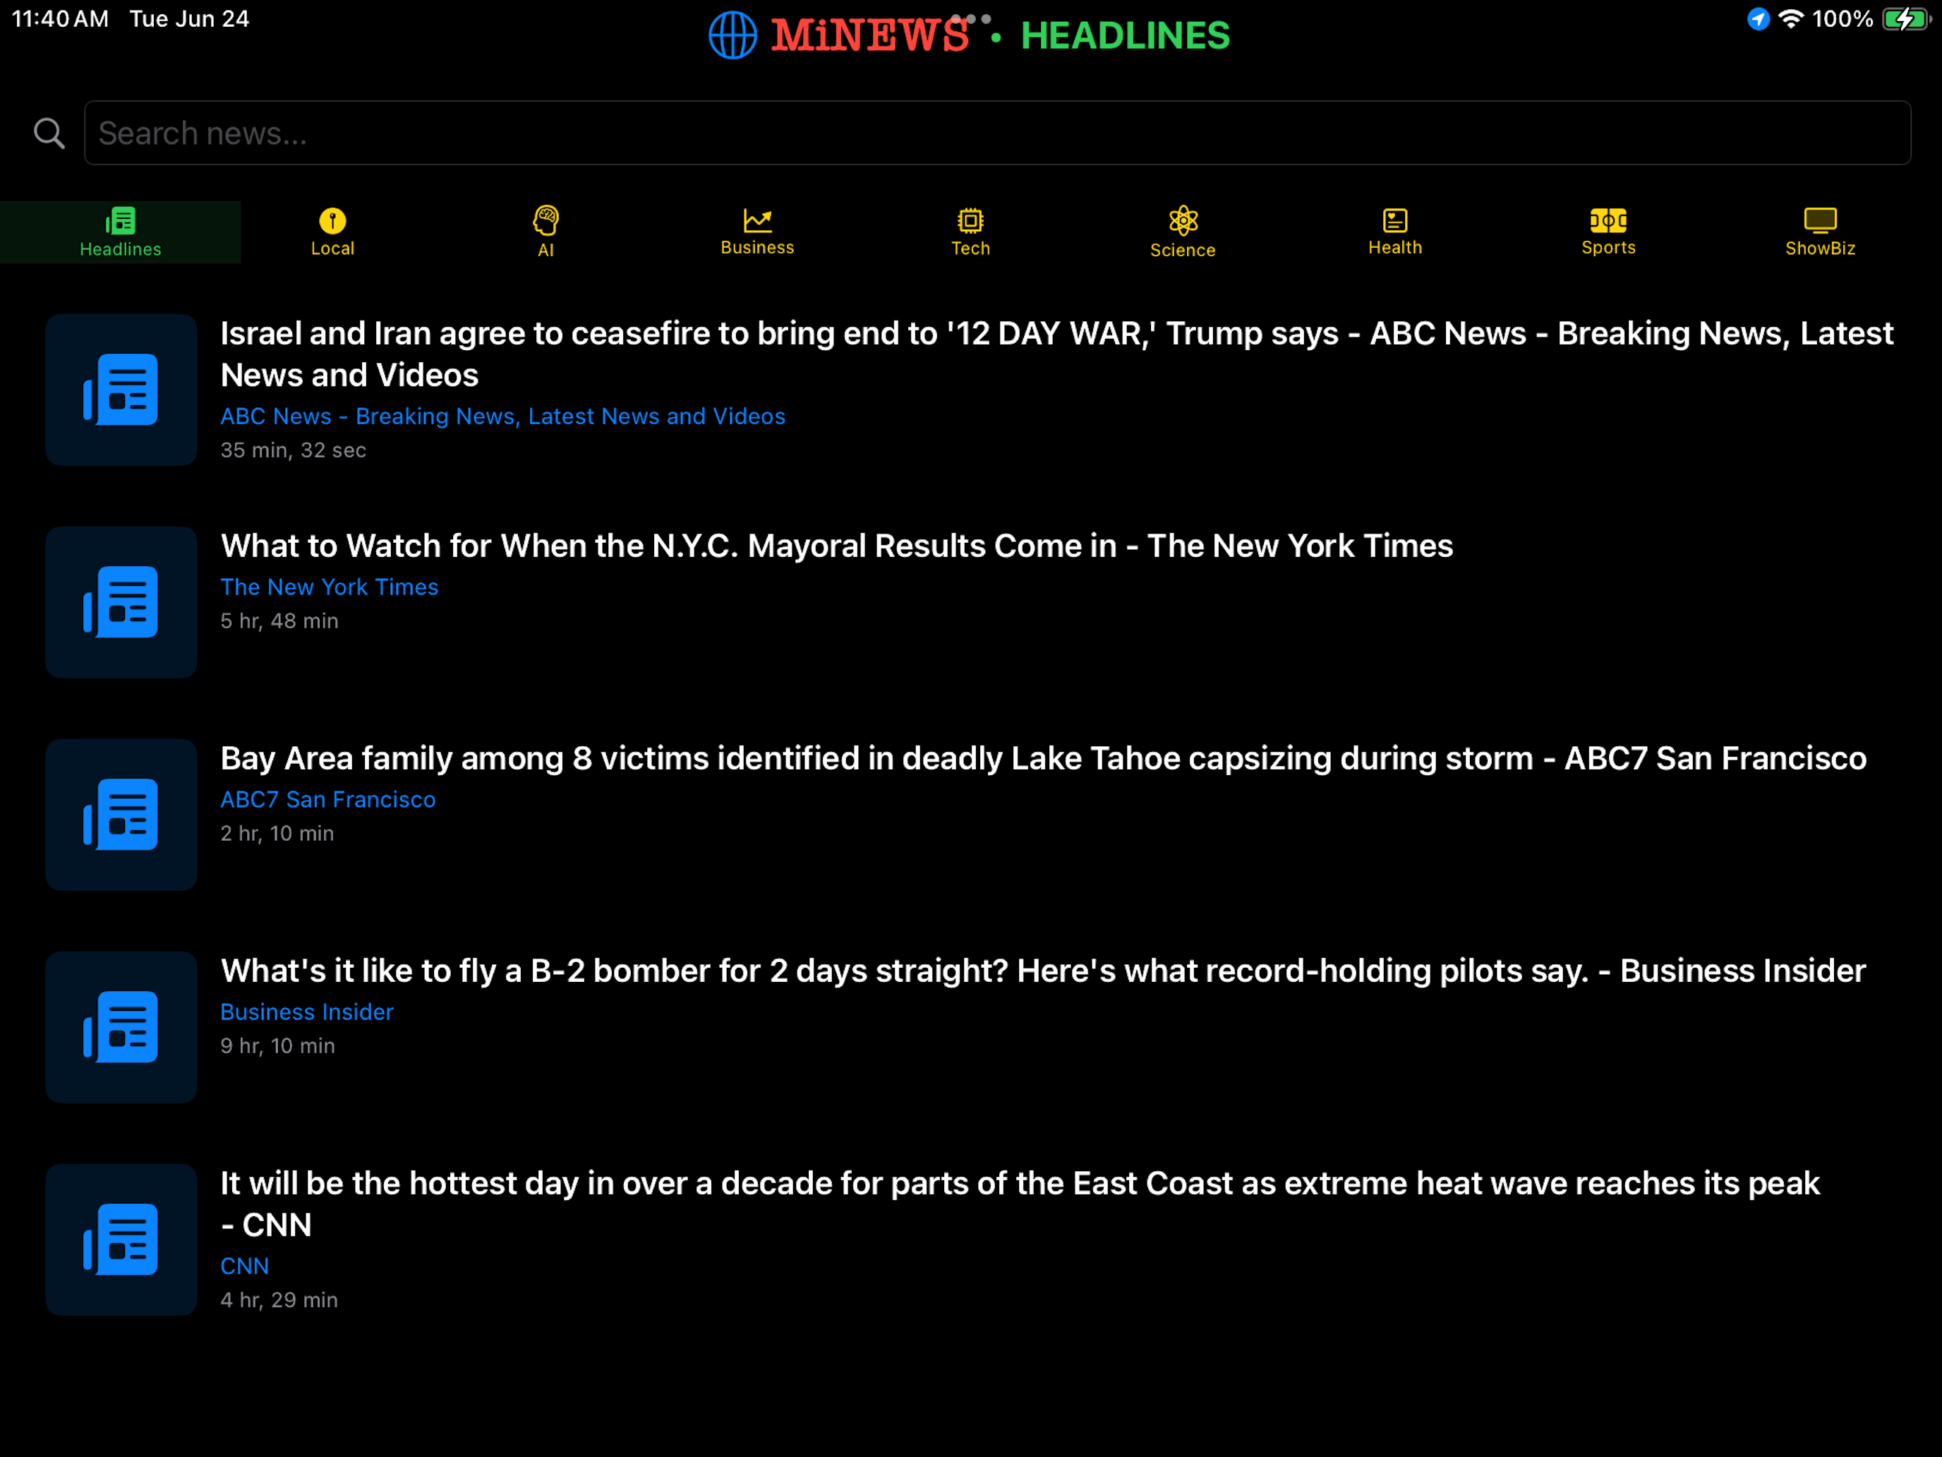Tap the battery charging indicator icon
The height and width of the screenshot is (1457, 1942).
point(1906,18)
